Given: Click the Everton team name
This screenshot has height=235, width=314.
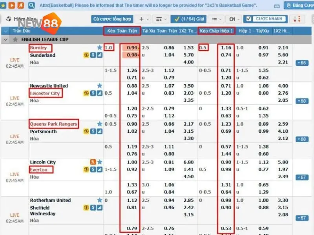Looking at the screenshot, I should 38,170.
